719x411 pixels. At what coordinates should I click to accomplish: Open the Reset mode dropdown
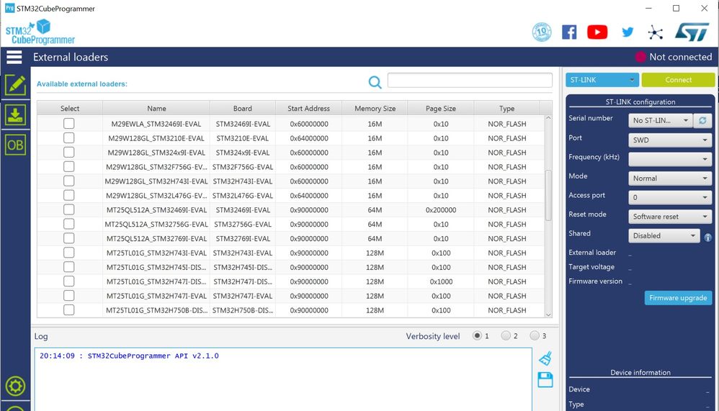point(670,217)
